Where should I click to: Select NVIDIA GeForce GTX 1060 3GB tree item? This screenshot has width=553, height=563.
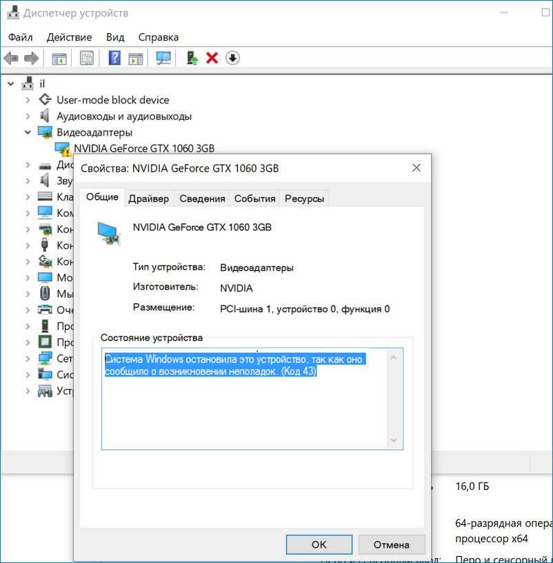coord(144,149)
